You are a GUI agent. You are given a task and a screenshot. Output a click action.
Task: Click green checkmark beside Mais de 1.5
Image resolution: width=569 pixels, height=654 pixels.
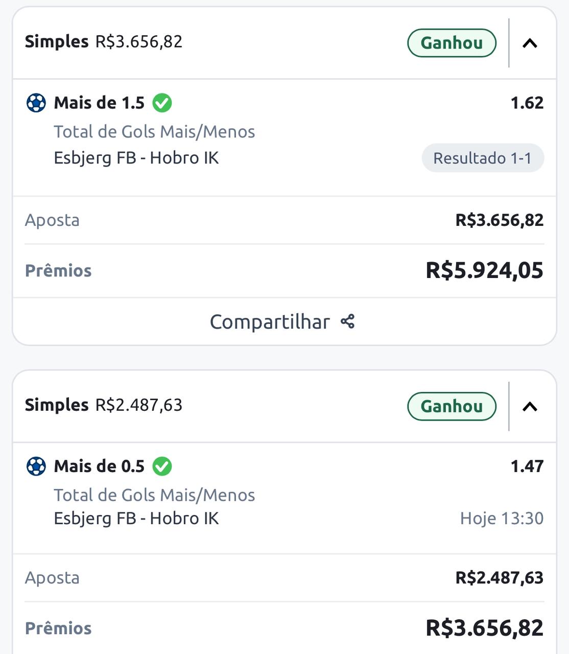(162, 103)
